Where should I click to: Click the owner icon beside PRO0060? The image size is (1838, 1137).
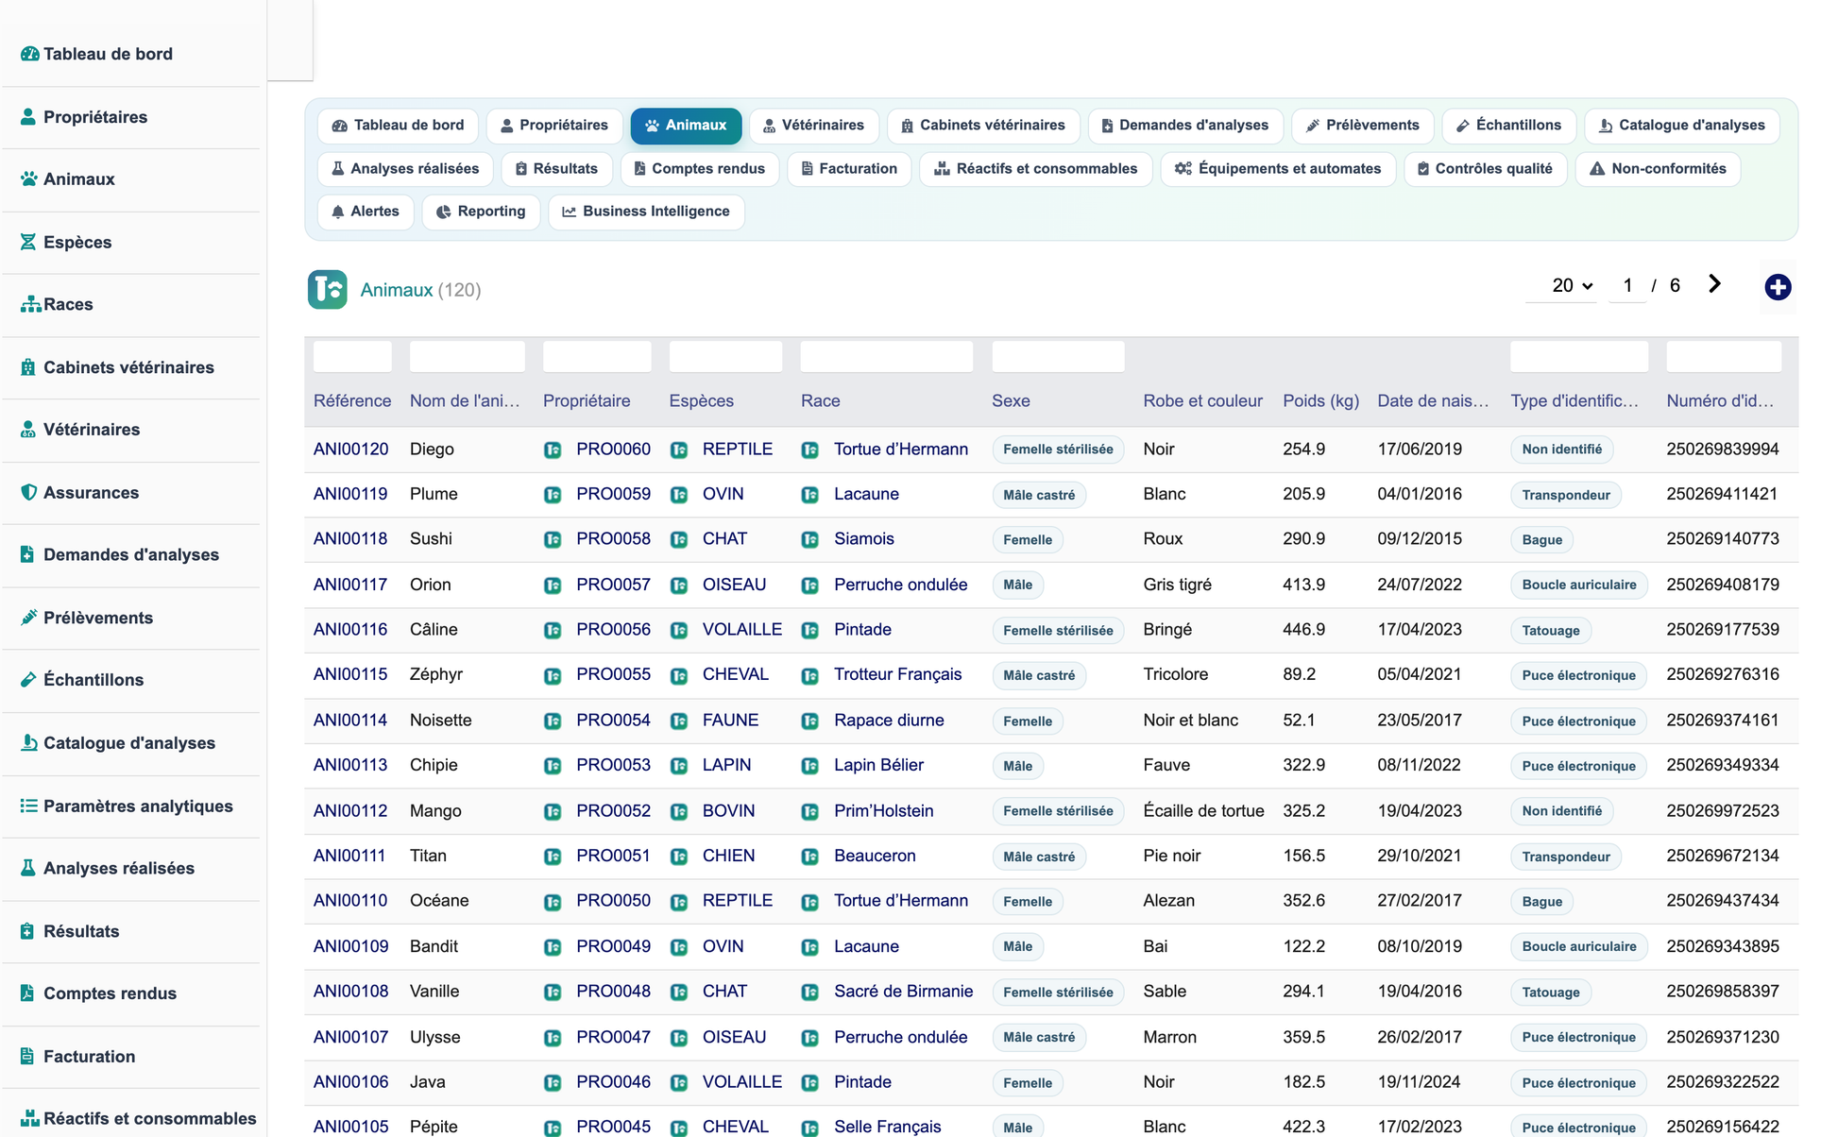coord(553,450)
